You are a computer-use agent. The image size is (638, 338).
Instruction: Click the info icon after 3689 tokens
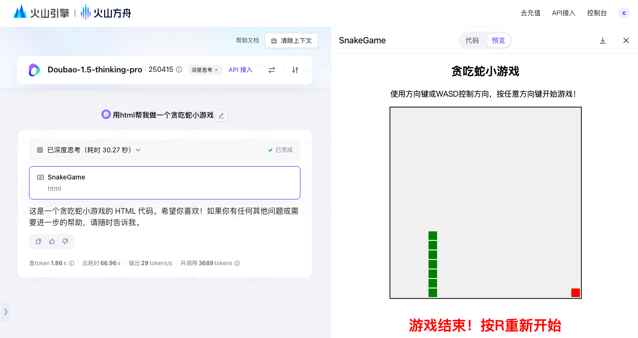[237, 263]
